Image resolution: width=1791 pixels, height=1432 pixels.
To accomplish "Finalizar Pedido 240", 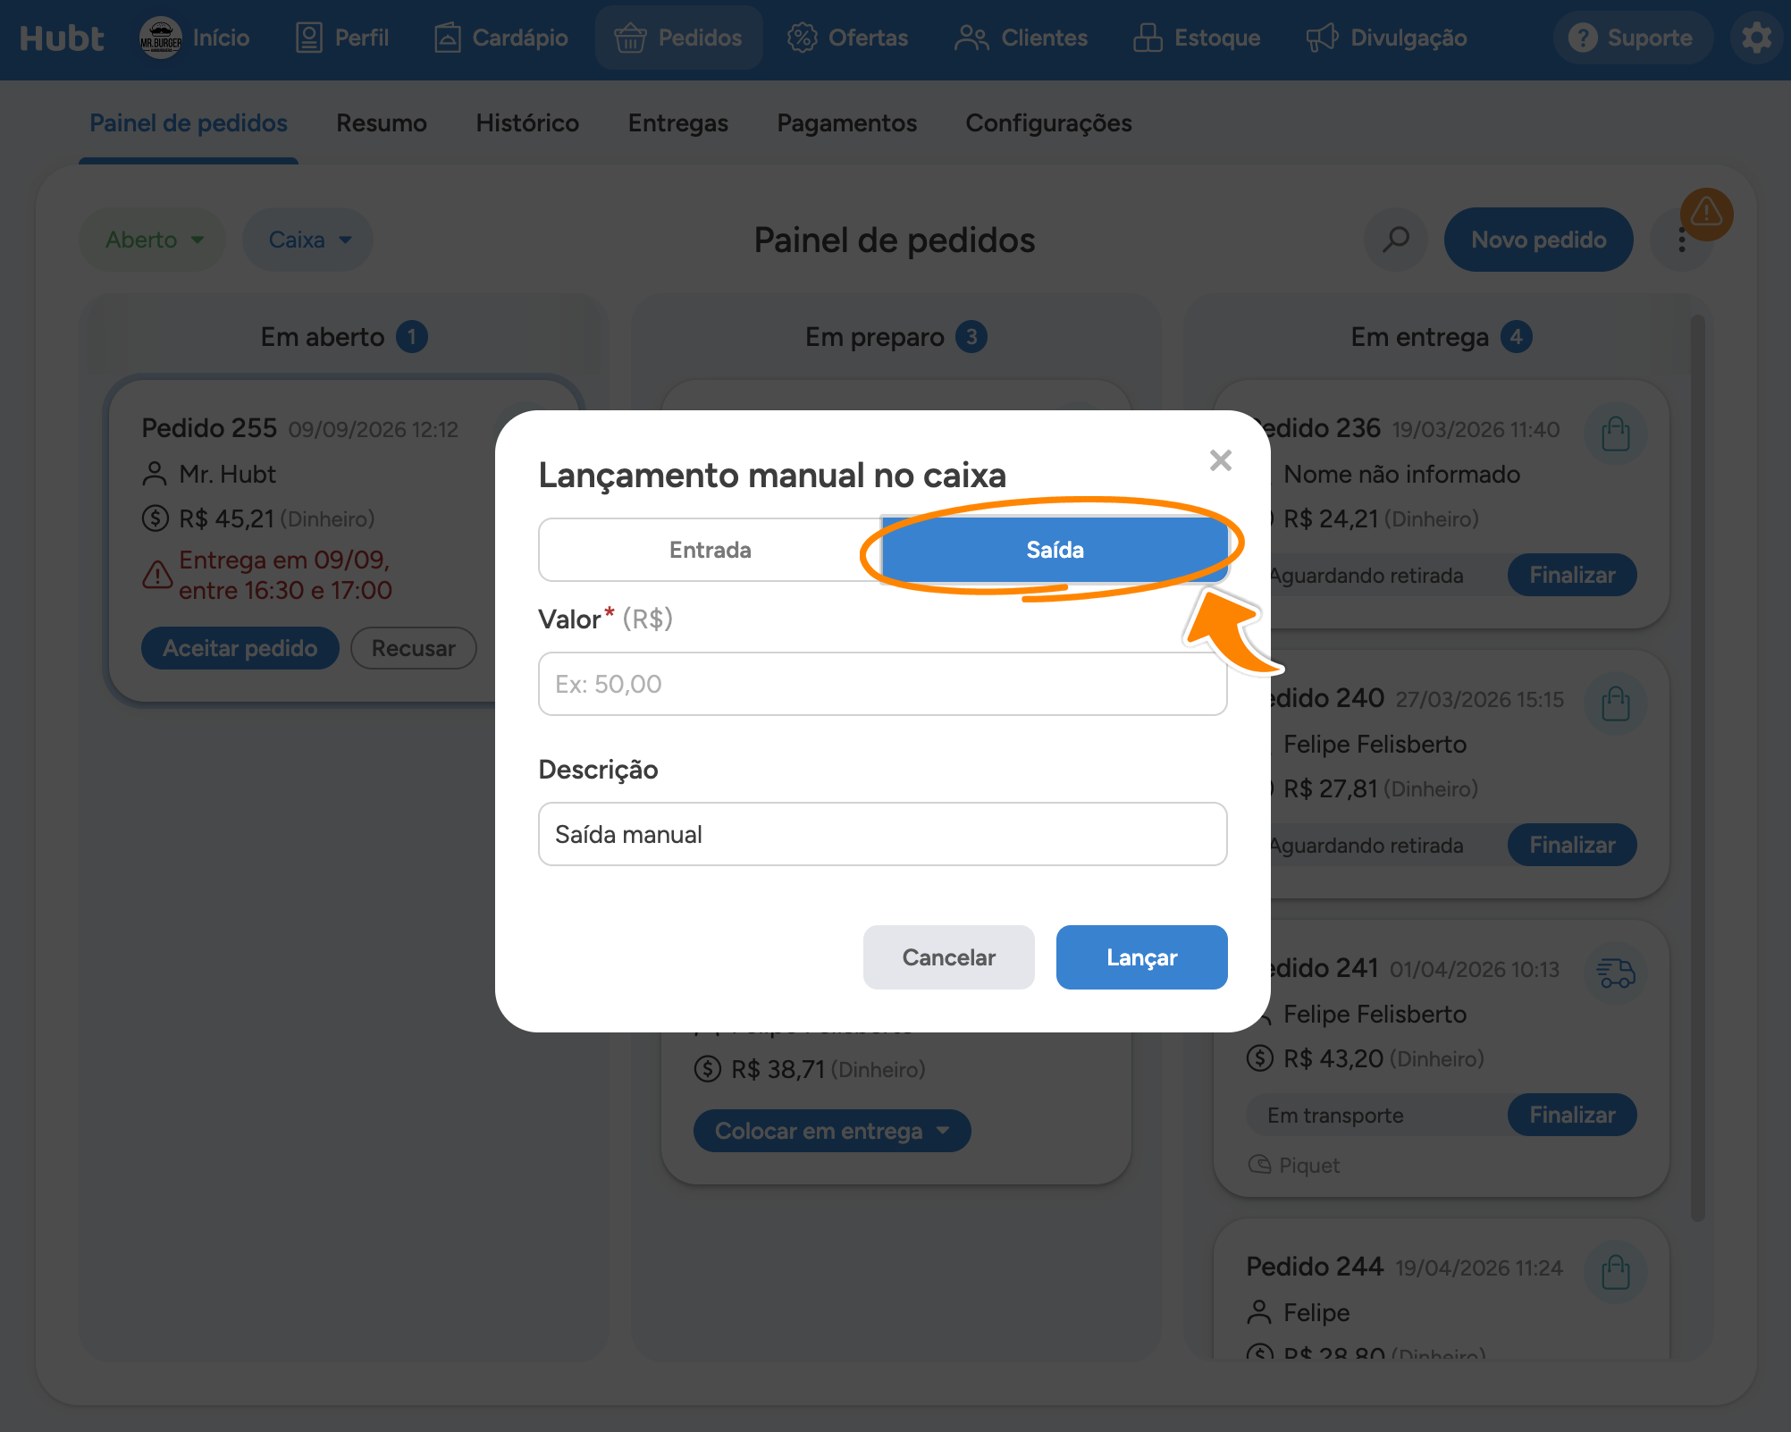I will click(x=1572, y=845).
